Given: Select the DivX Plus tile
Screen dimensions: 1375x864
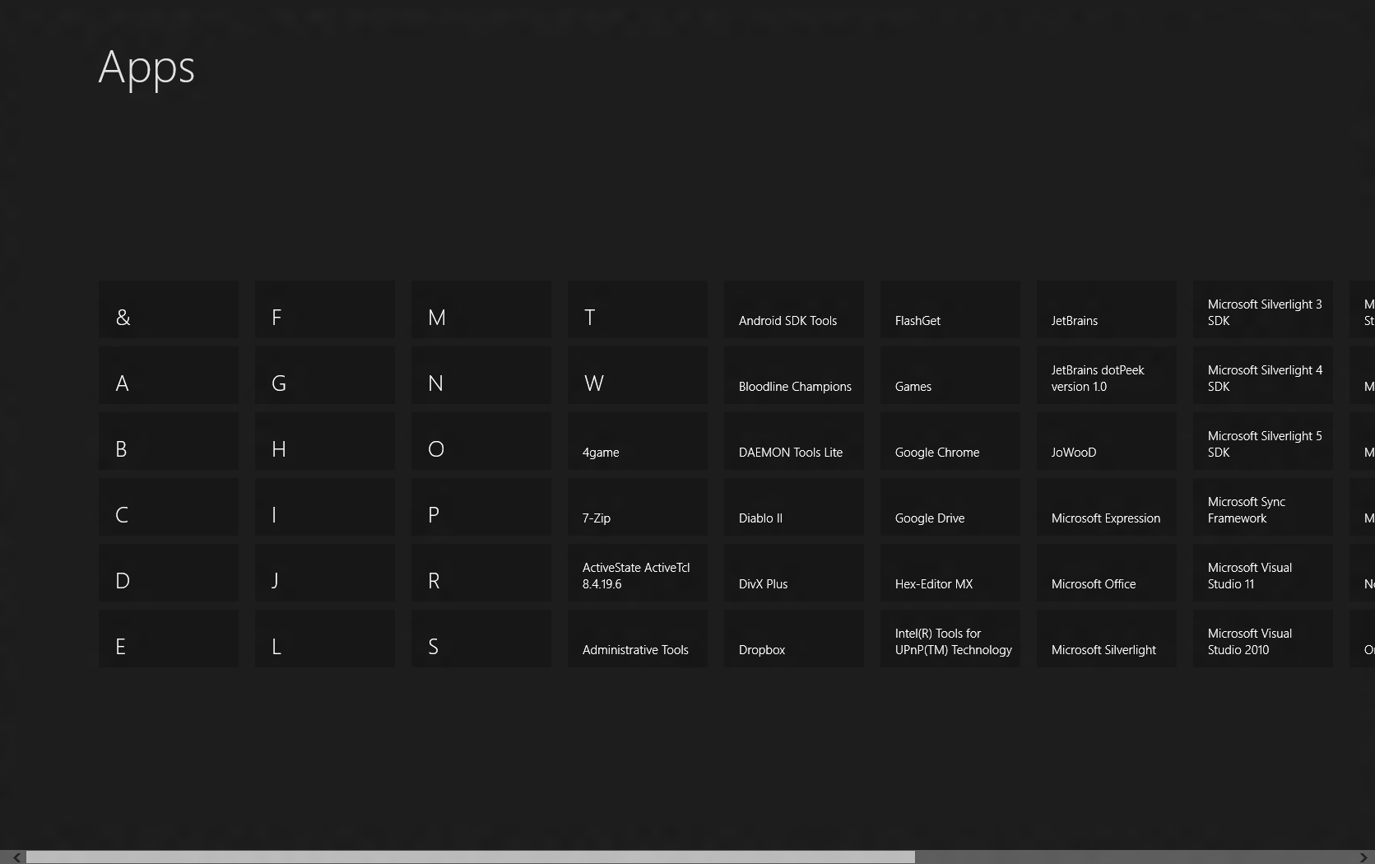Looking at the screenshot, I should click(794, 573).
